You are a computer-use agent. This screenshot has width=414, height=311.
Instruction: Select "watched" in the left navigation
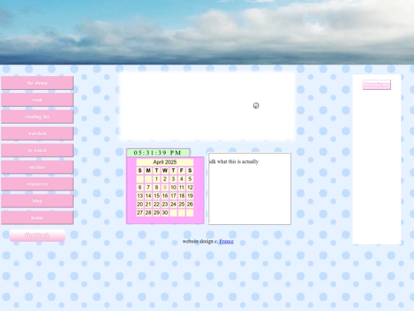click(x=38, y=134)
